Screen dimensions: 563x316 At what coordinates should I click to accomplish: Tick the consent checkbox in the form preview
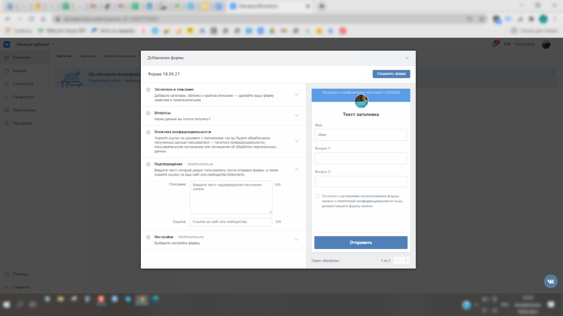coord(318,196)
